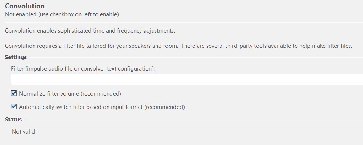Select the 'Not valid' status text

click(23, 132)
